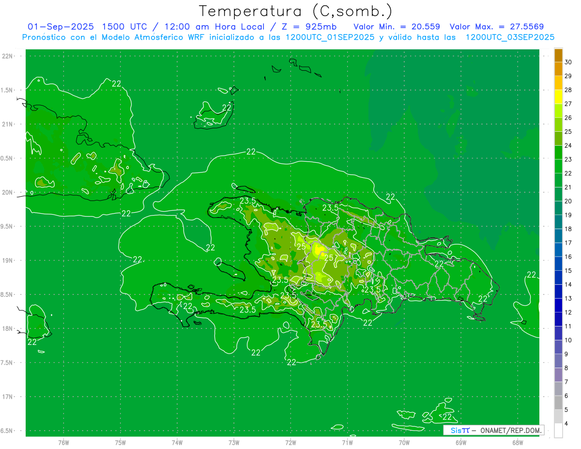Click the "72W" longitude axis label
This screenshot has width=581, height=449.
[290, 443]
